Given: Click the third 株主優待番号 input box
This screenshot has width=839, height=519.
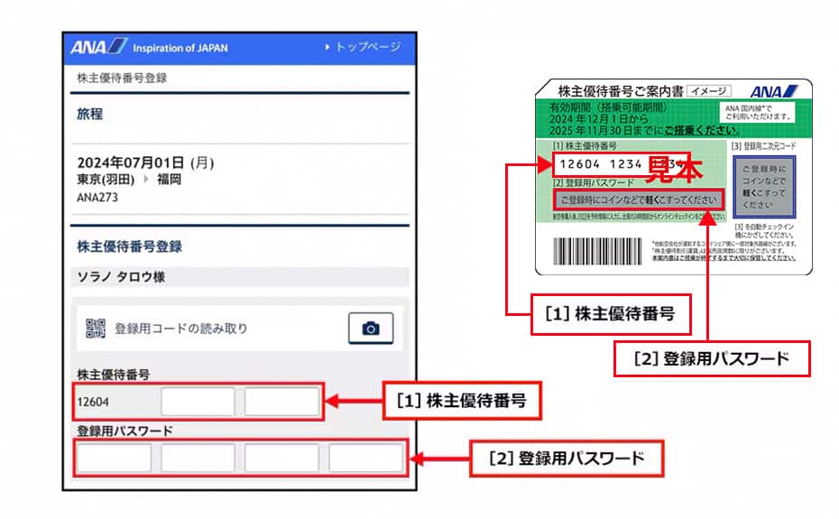Looking at the screenshot, I should 282,402.
